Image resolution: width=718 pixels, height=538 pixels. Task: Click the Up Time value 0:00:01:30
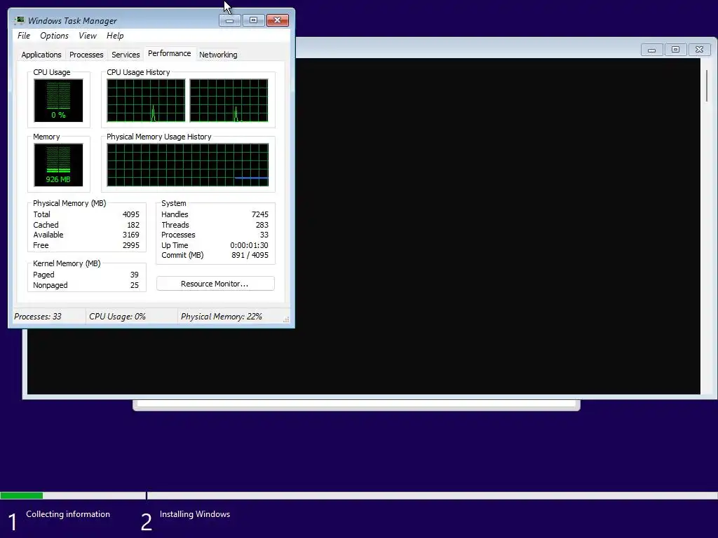[249, 245]
